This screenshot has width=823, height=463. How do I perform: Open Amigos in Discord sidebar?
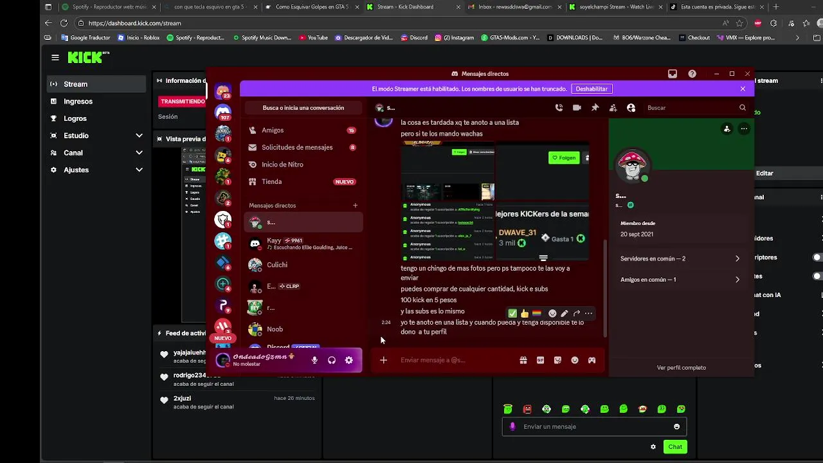click(303, 131)
